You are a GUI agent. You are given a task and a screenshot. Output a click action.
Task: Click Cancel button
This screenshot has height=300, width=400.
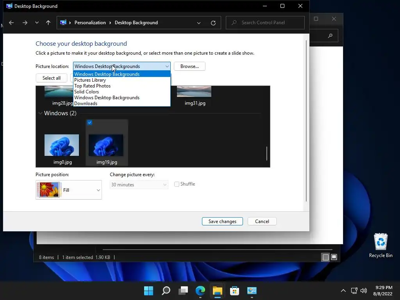click(x=262, y=221)
